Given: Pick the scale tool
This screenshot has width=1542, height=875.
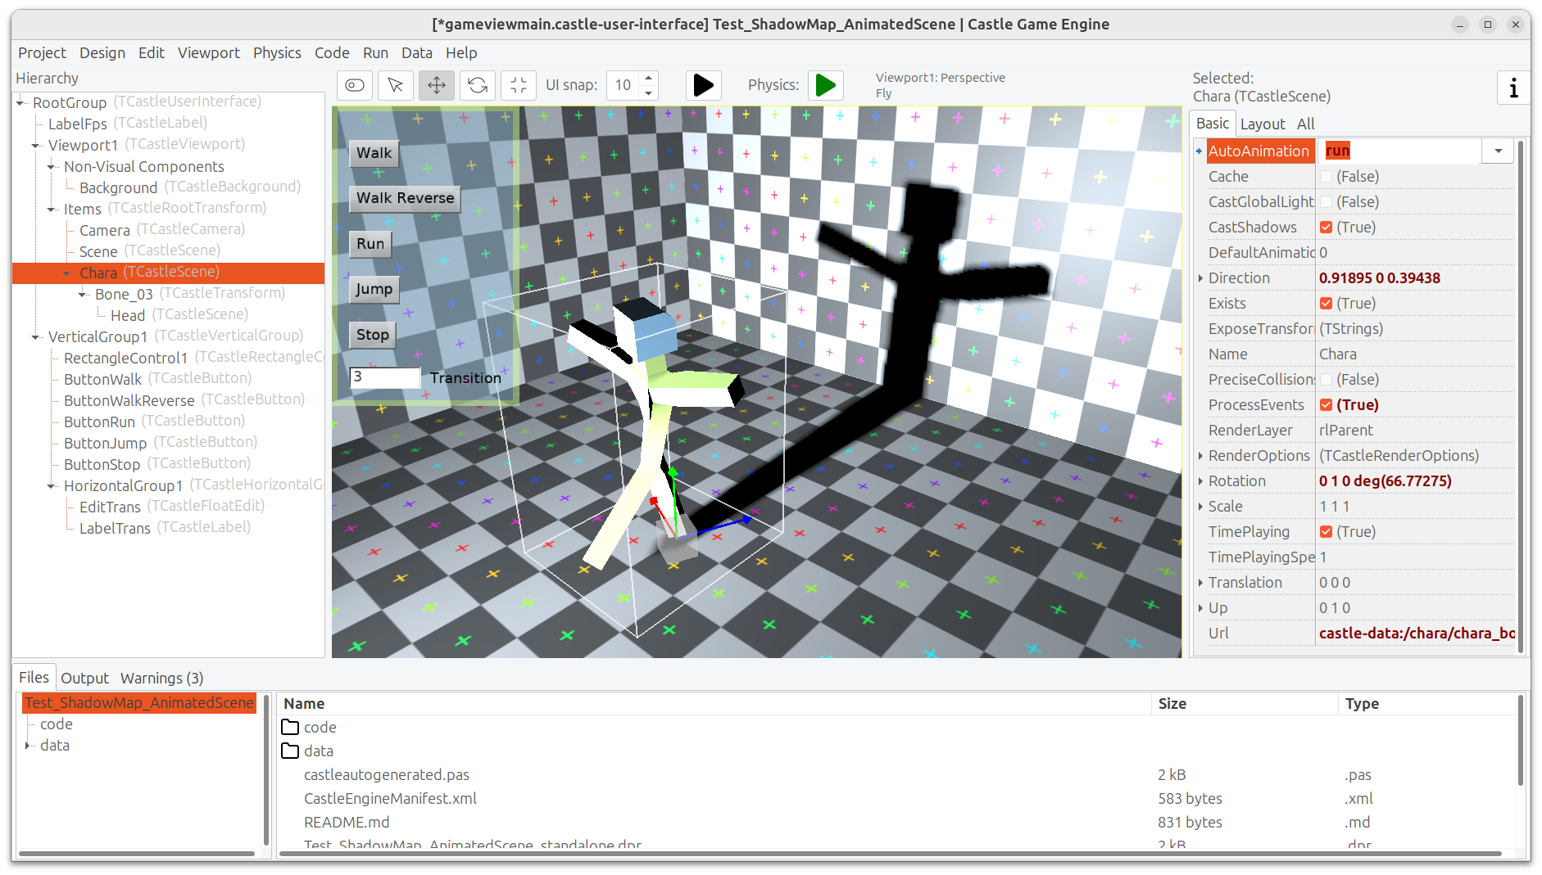Looking at the screenshot, I should point(519,85).
